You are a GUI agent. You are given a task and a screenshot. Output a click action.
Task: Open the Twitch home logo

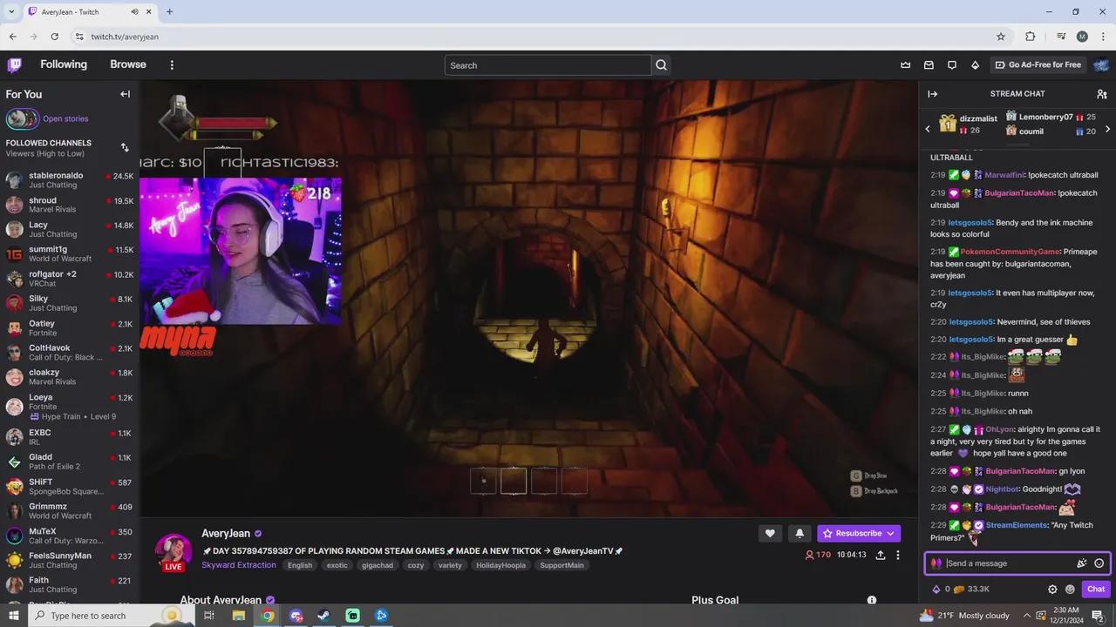coord(15,64)
